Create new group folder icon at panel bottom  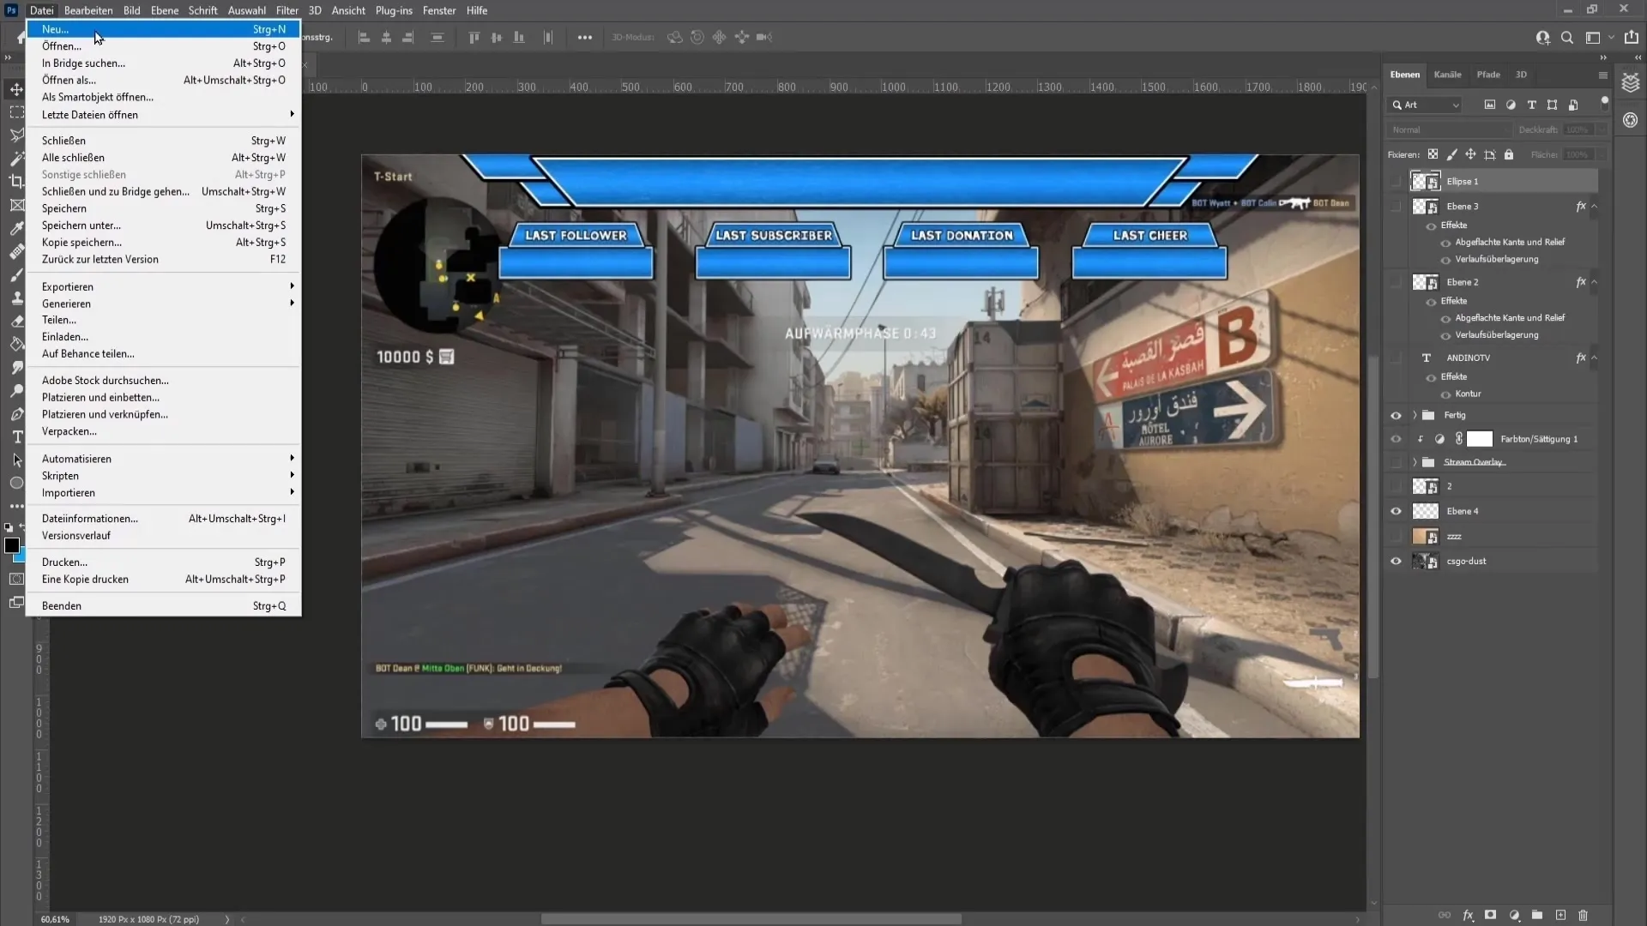click(x=1537, y=915)
